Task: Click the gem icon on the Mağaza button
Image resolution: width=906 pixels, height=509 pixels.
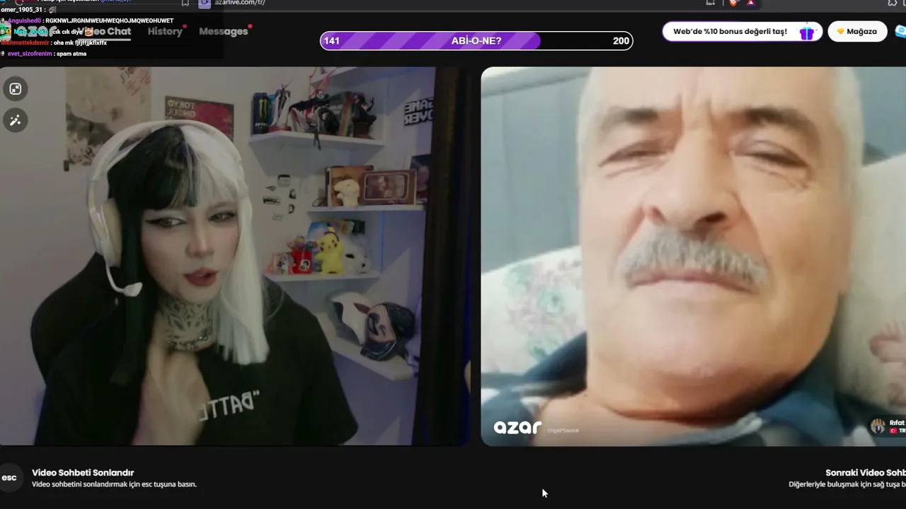Action: point(841,32)
